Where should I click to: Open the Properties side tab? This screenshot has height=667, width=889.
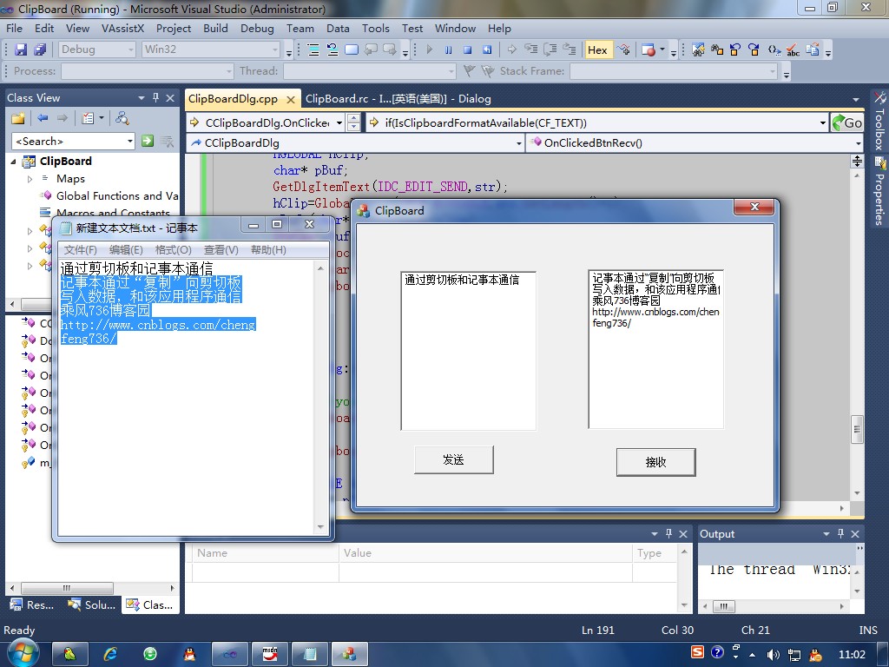pyautogui.click(x=879, y=192)
